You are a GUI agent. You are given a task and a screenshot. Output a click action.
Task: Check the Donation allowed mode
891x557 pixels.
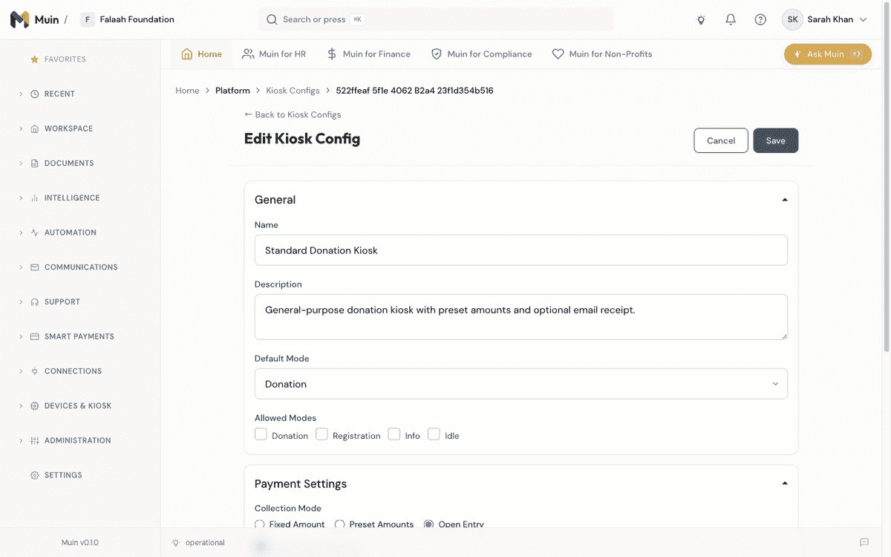(261, 434)
